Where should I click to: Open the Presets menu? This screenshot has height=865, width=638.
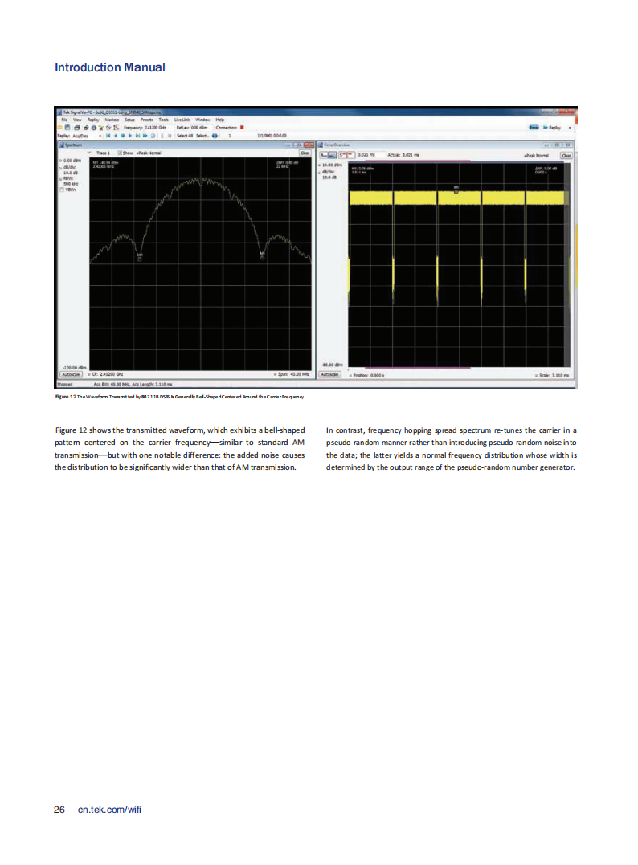tap(147, 120)
